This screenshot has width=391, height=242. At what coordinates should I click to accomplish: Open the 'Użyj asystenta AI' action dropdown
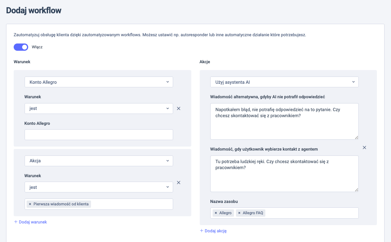pyautogui.click(x=284, y=82)
